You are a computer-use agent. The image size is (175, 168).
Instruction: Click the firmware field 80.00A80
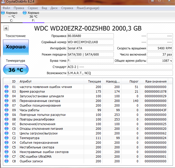90,36
